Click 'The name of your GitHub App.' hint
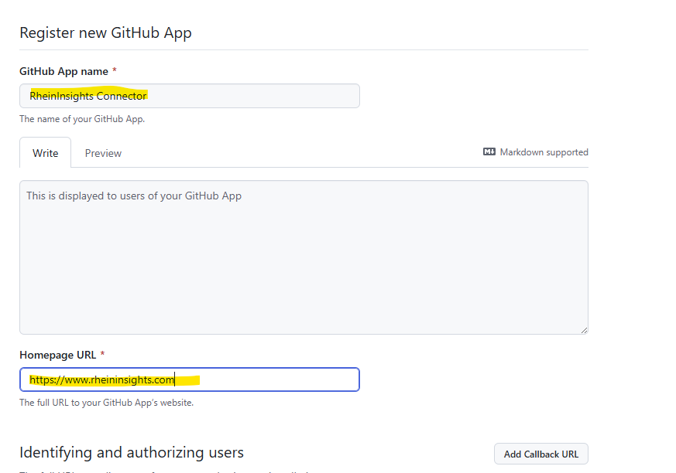The width and height of the screenshot is (676, 473). (x=82, y=119)
